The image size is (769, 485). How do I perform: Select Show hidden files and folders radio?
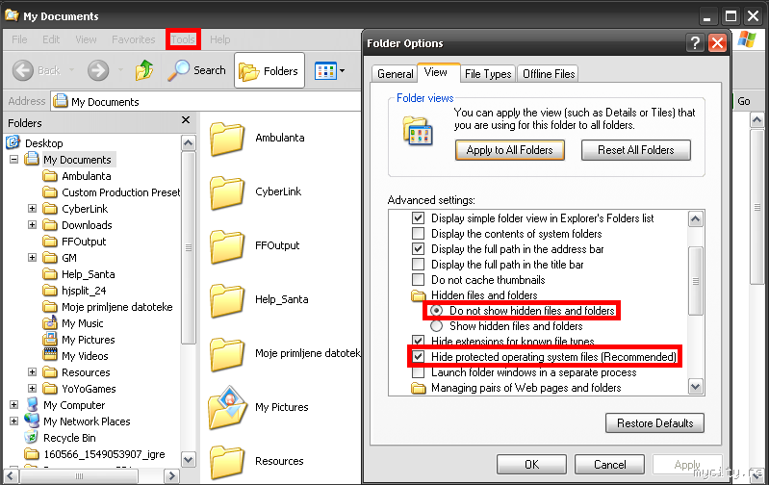(436, 325)
